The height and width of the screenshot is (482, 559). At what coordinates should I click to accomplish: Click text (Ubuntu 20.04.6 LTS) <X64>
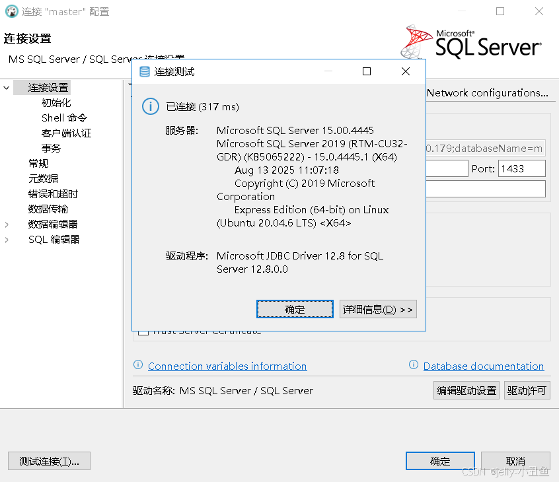click(x=283, y=223)
